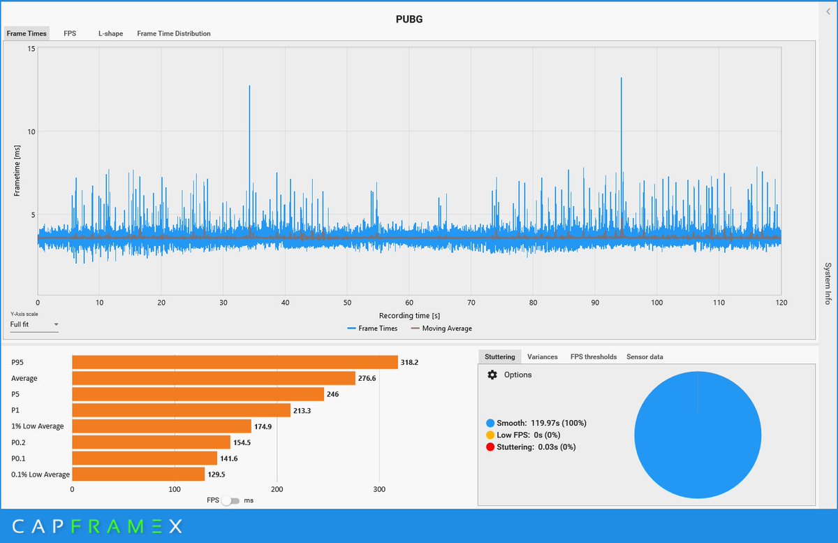Open the L-shape tab
838x543 pixels.
[x=110, y=34]
